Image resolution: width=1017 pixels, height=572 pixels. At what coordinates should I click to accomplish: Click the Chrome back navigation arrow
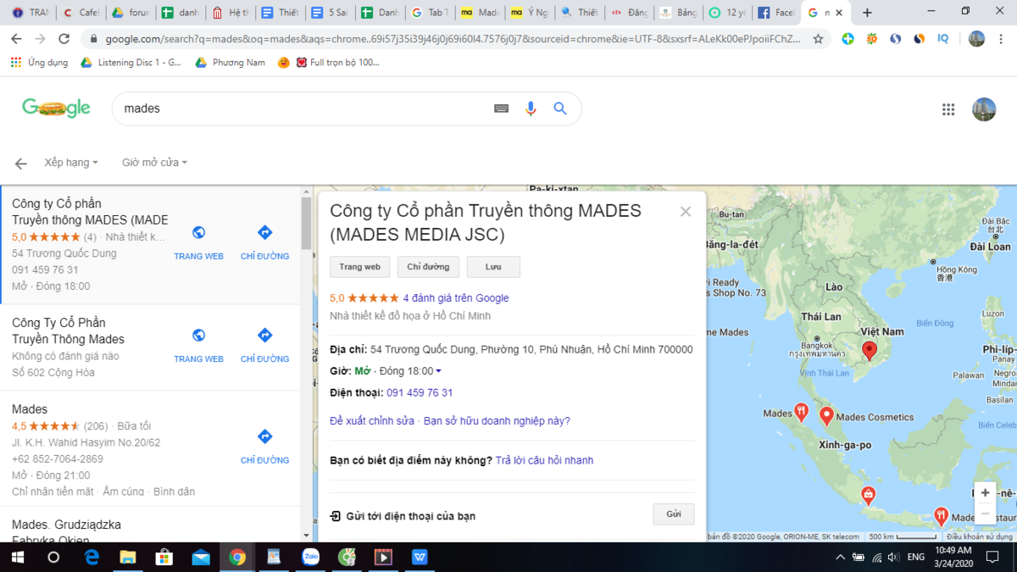(x=17, y=39)
